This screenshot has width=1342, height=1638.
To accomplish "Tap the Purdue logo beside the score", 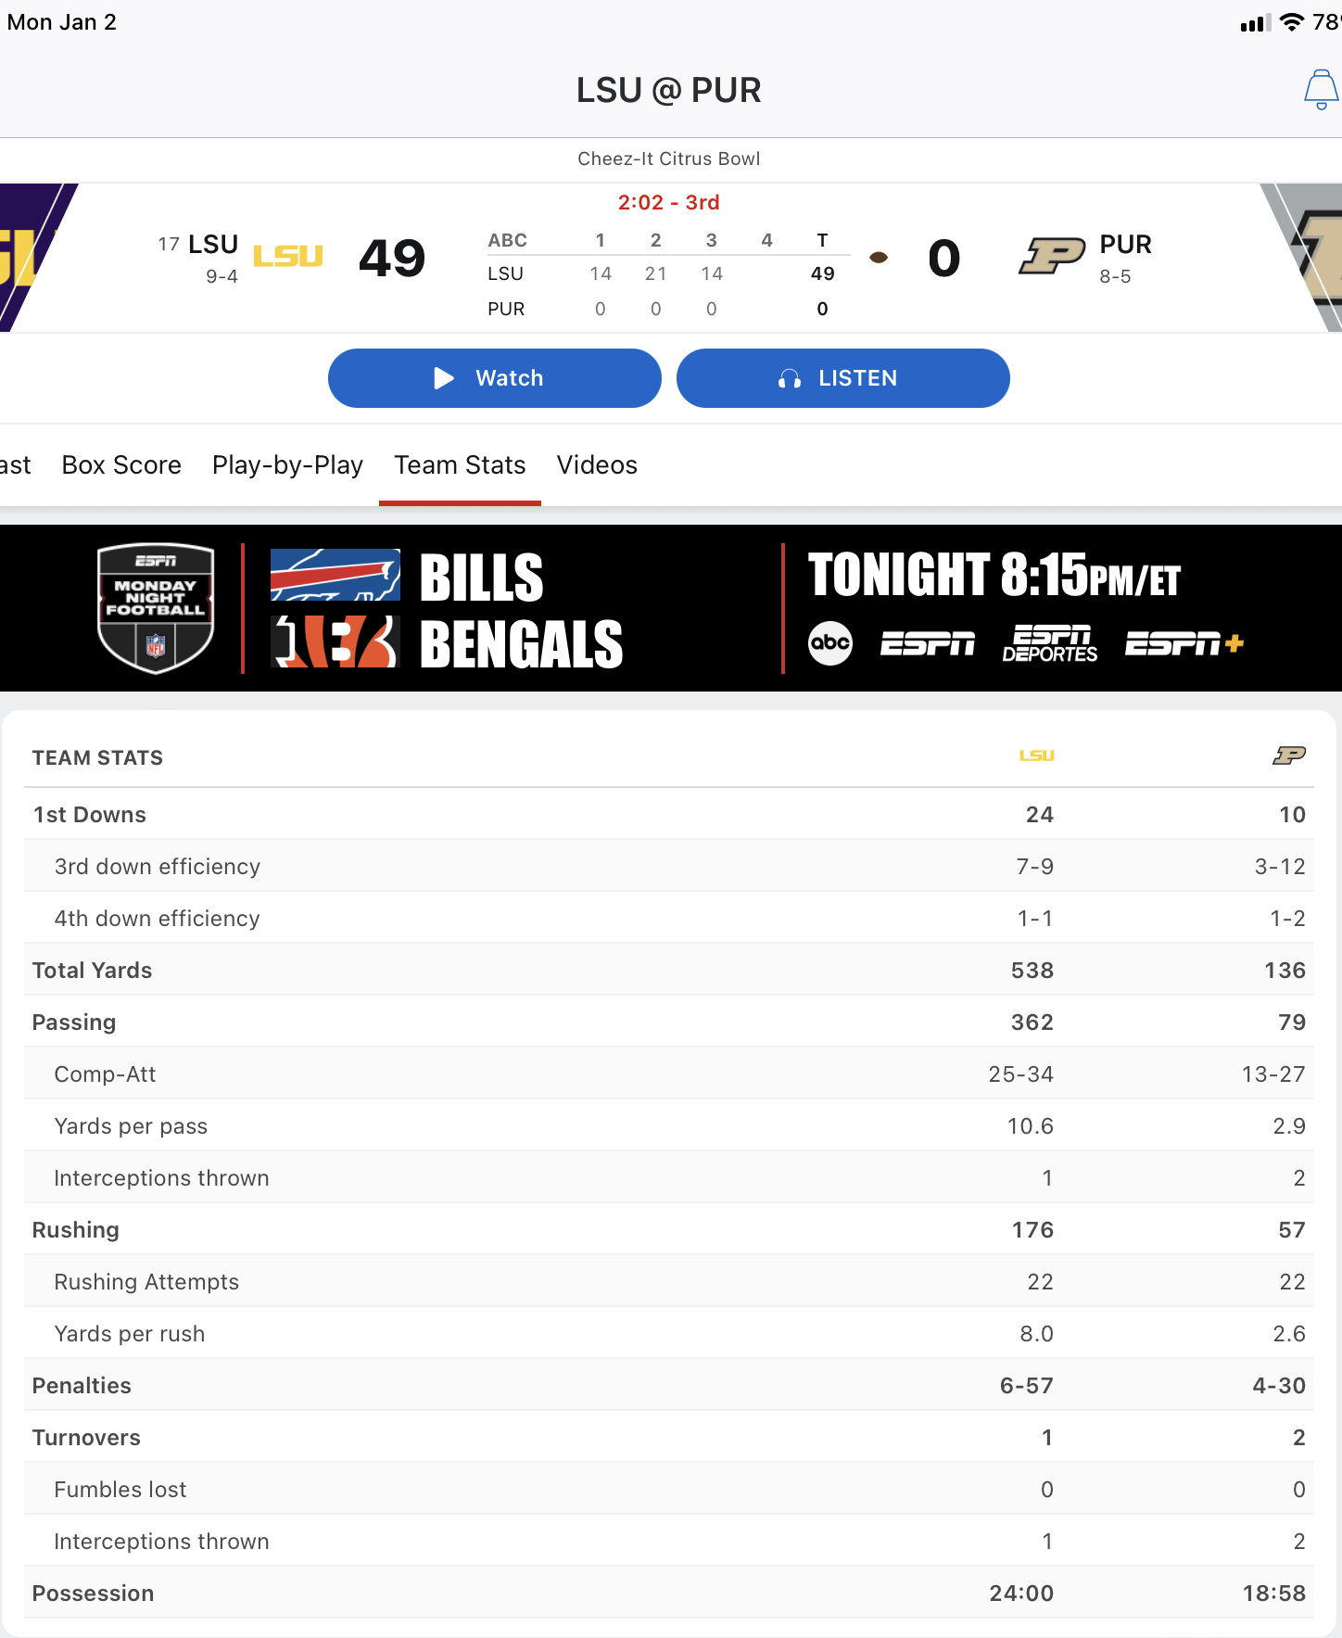I will tap(1052, 256).
